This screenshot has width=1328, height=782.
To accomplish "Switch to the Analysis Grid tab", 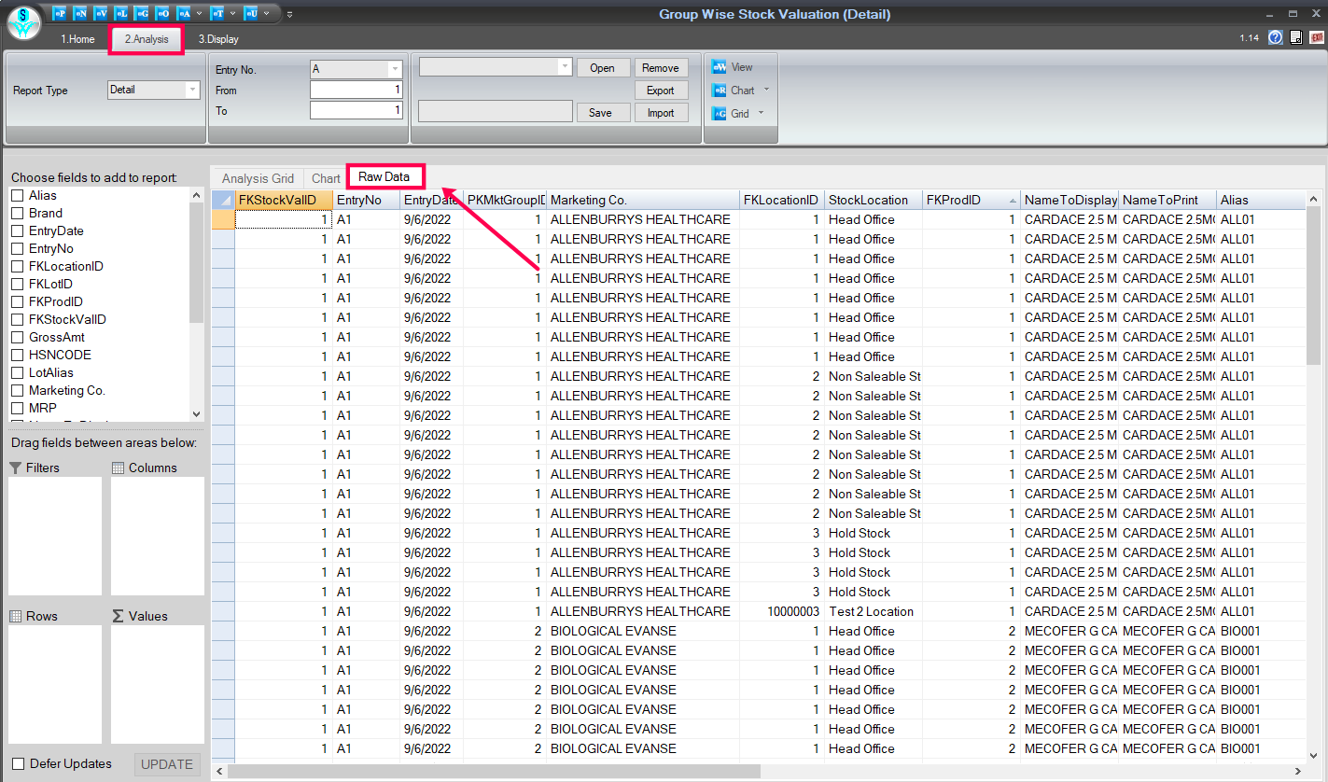I will tap(258, 178).
